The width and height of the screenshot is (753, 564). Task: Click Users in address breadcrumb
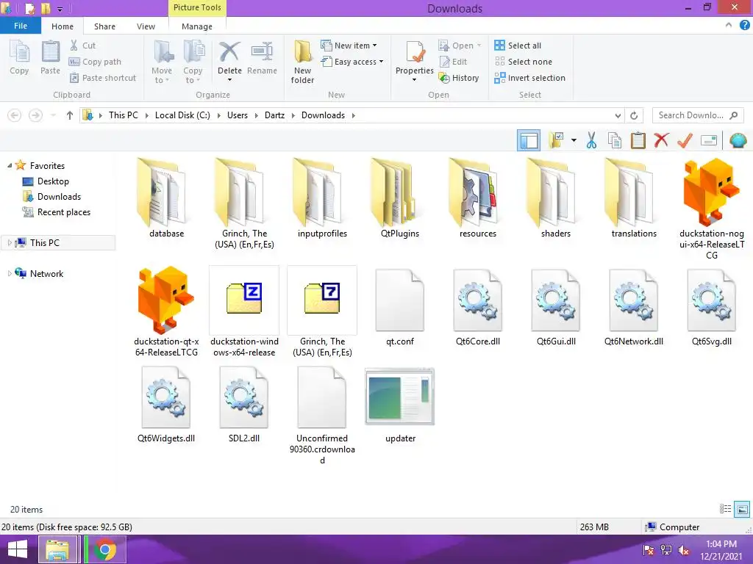pyautogui.click(x=238, y=115)
